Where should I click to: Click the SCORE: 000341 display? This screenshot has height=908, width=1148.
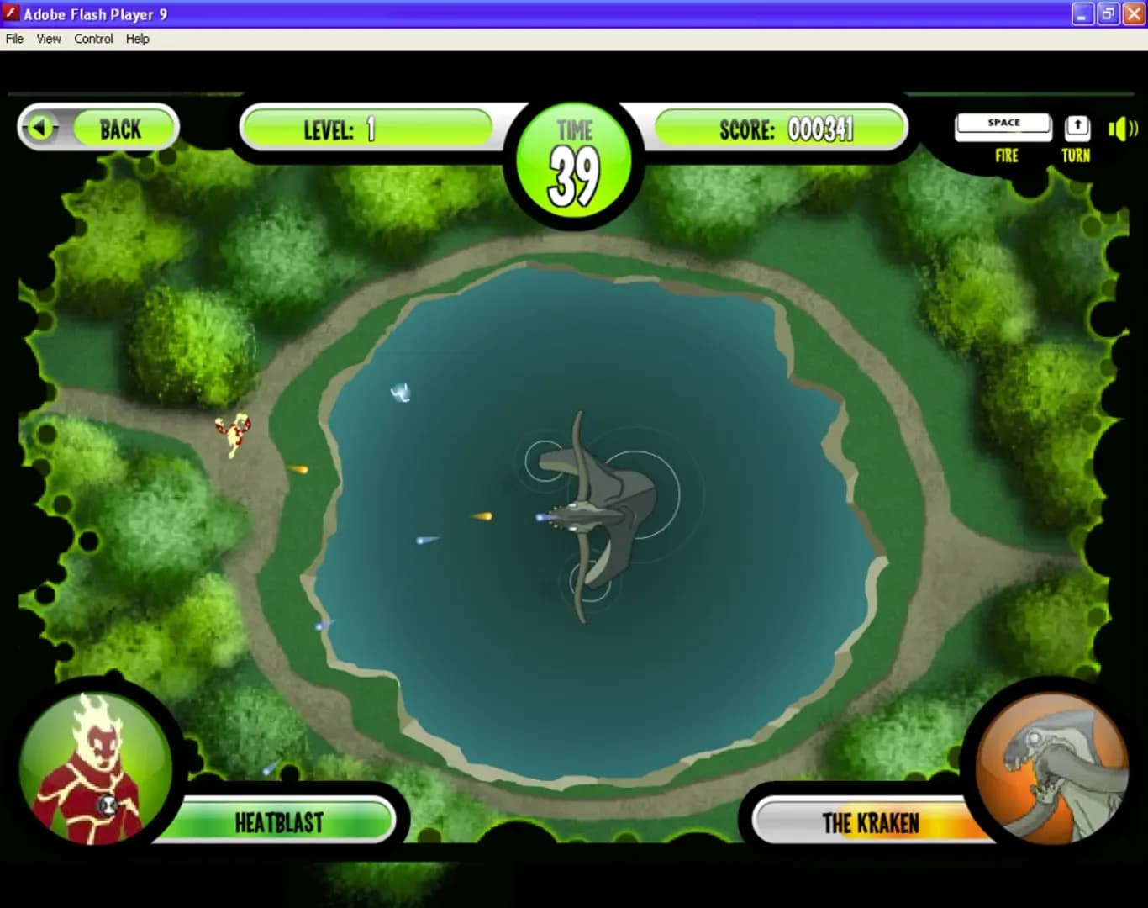click(x=781, y=129)
